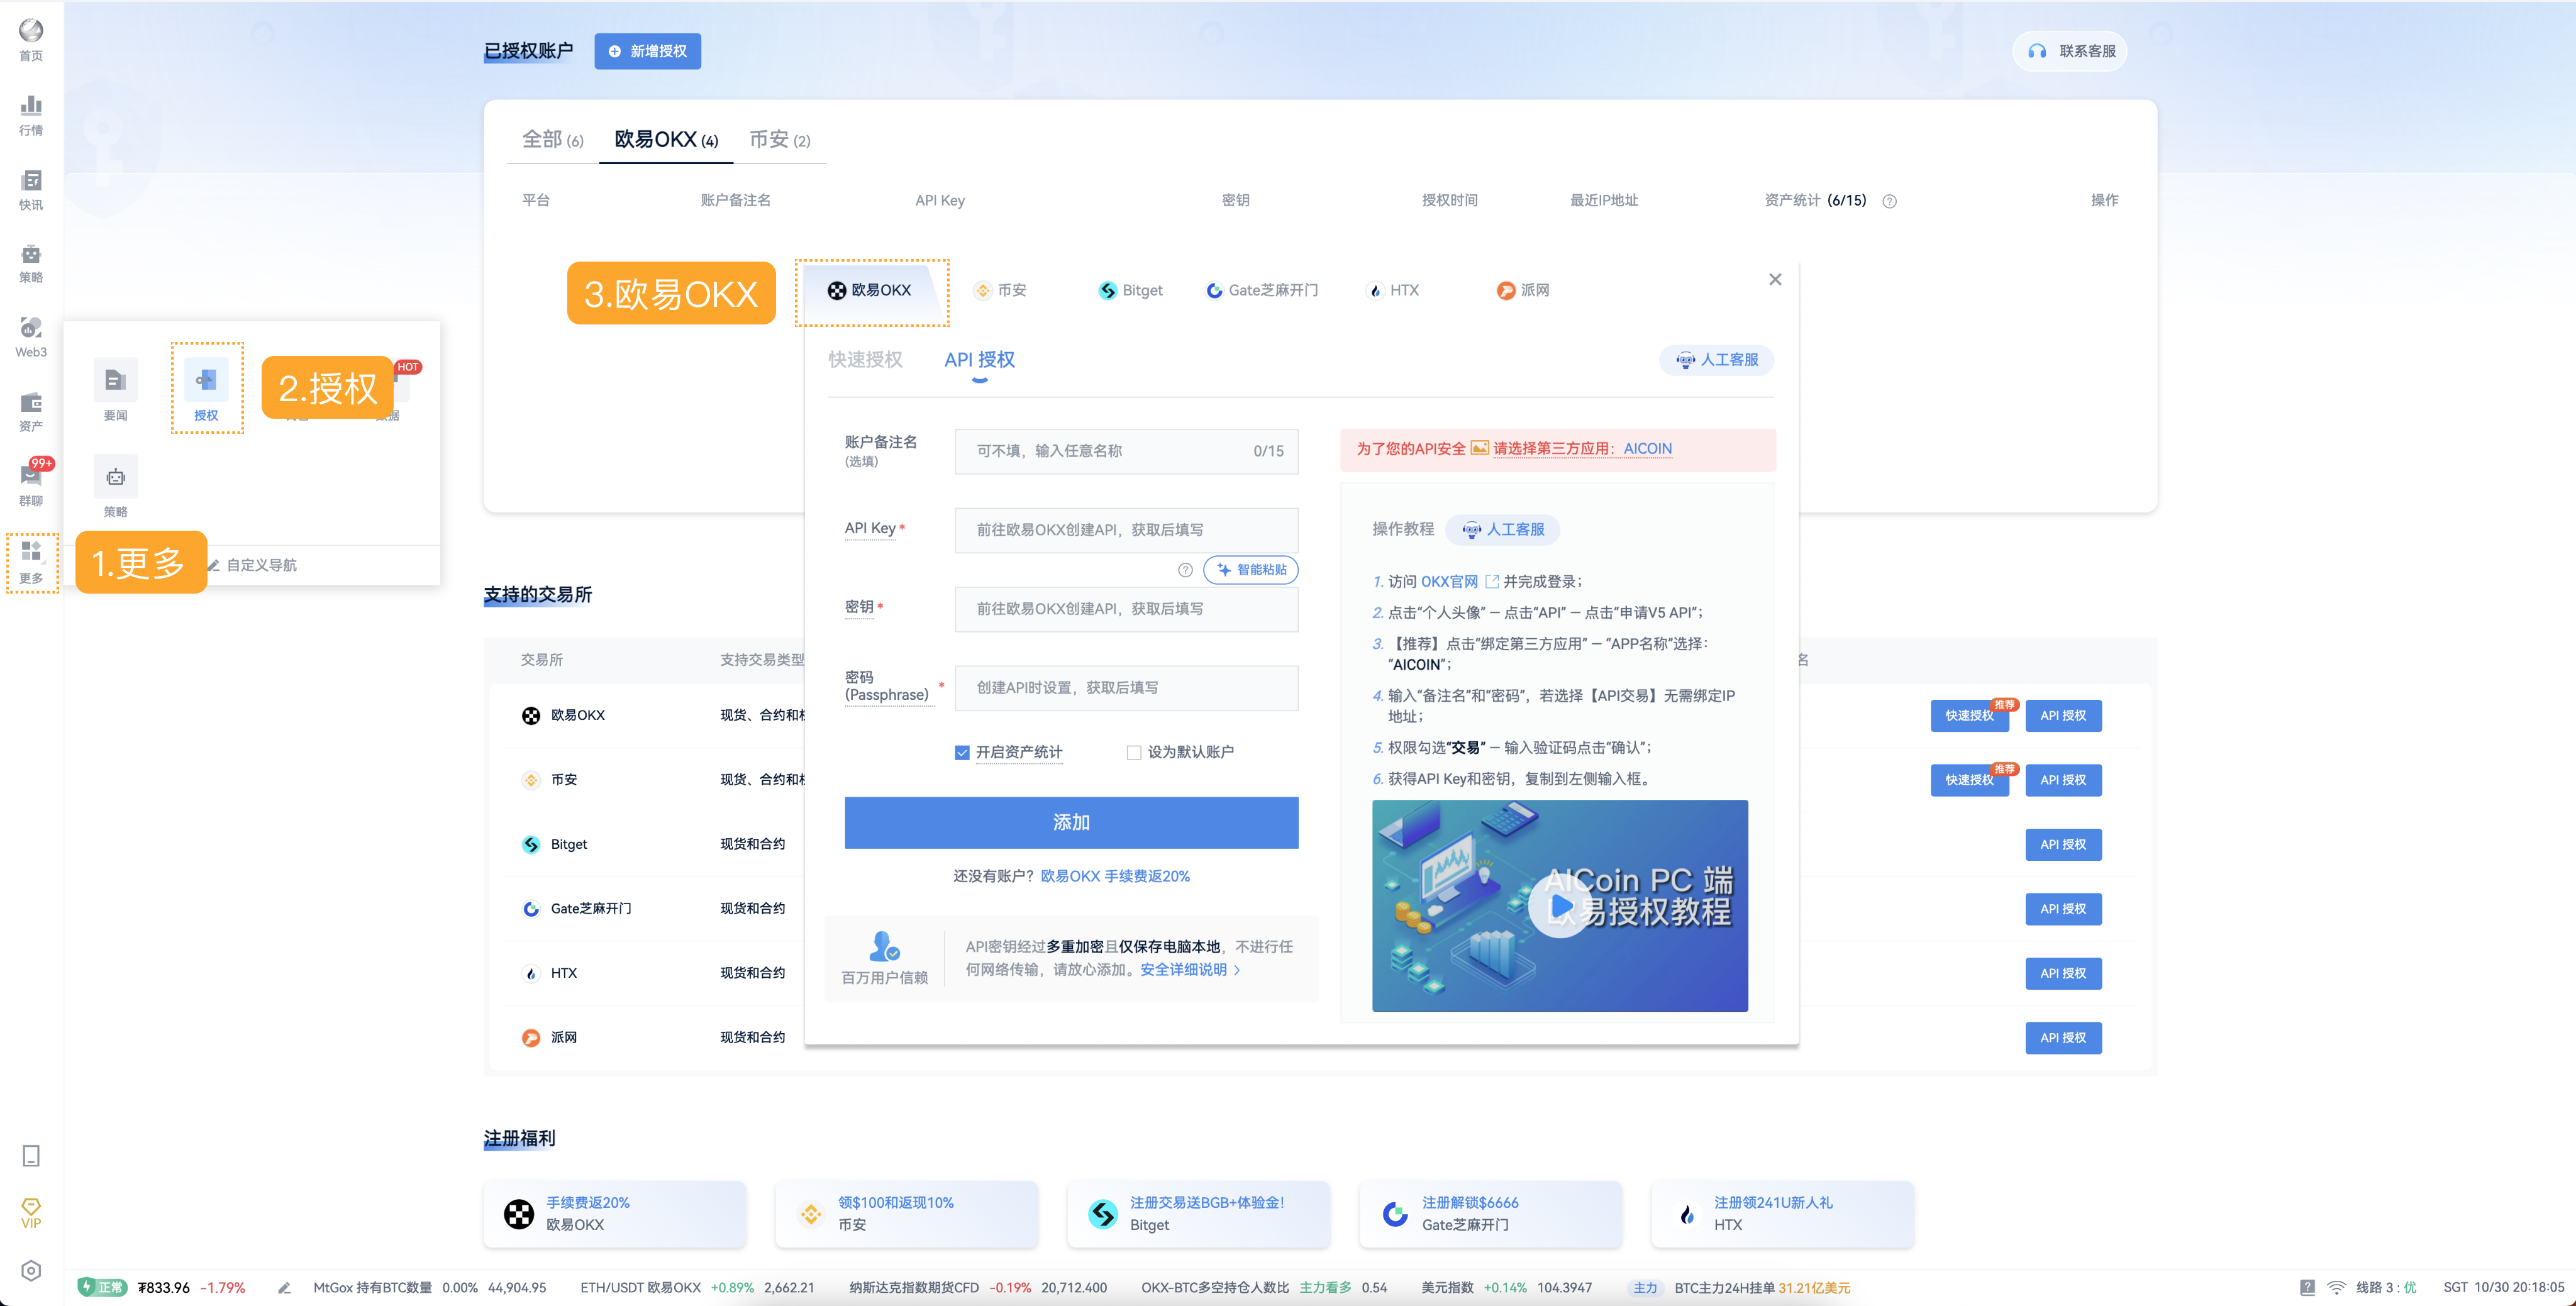The image size is (2576, 1306).
Task: Click API 授权 button in the 欧易OKX row
Action: click(2063, 716)
